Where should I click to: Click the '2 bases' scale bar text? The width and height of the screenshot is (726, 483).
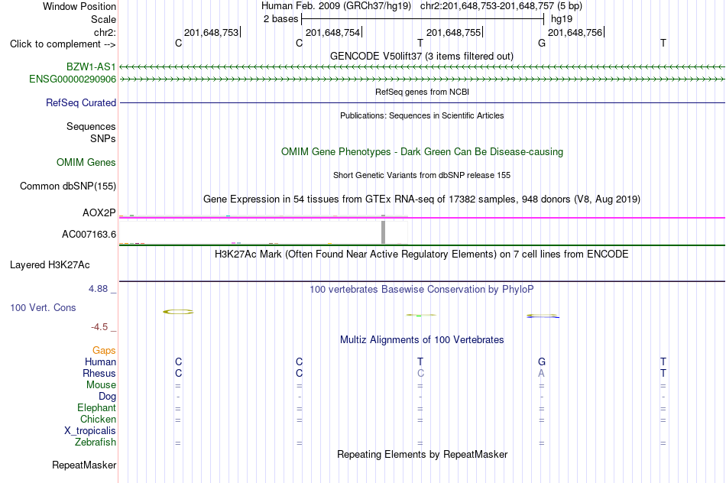click(x=280, y=19)
